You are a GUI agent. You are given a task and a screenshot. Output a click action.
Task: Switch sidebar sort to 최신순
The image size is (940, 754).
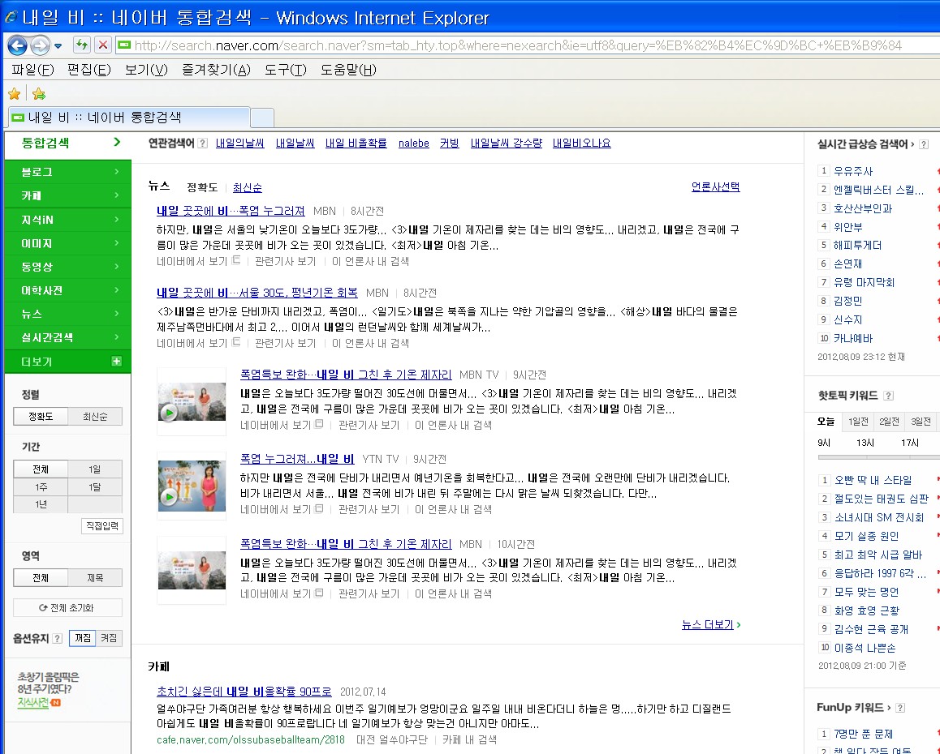pyautogui.click(x=95, y=417)
